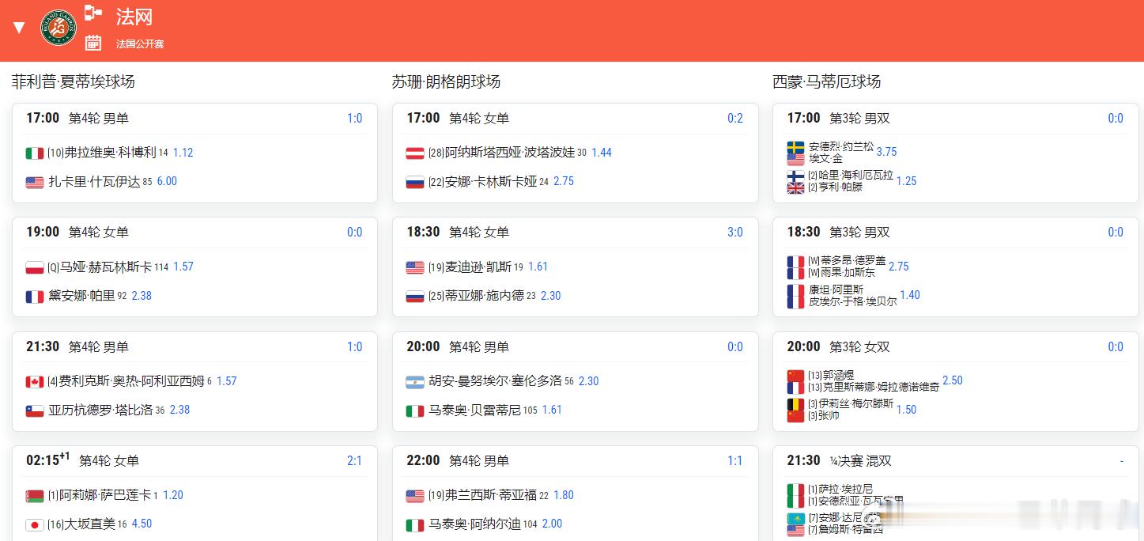Viewport: 1144px width, 541px height.
Task: Select odds 1.20 for 阿莉娜·萨巴莲卡
Action: [x=173, y=495]
